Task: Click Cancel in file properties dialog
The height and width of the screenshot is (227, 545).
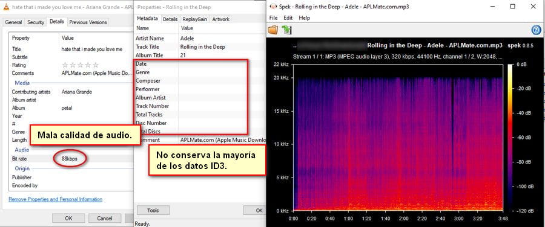Action: pyautogui.click(x=105, y=219)
